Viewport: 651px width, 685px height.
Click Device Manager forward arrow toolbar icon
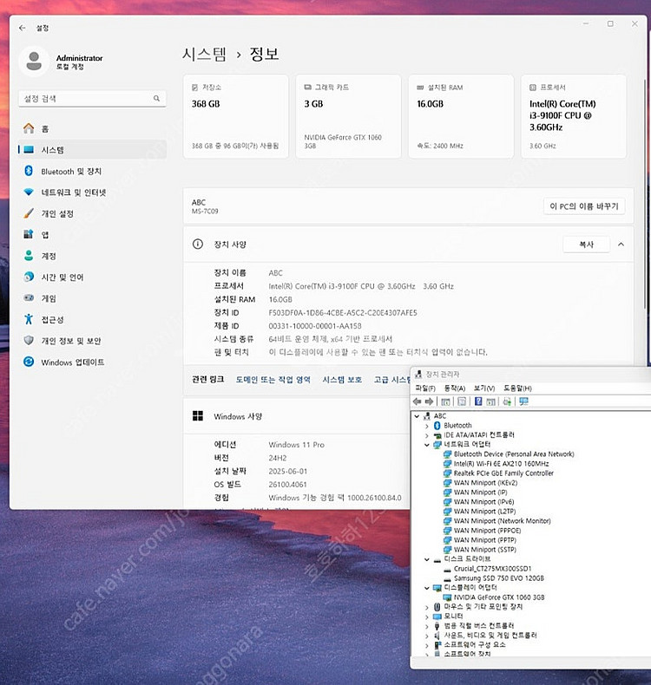click(x=430, y=401)
